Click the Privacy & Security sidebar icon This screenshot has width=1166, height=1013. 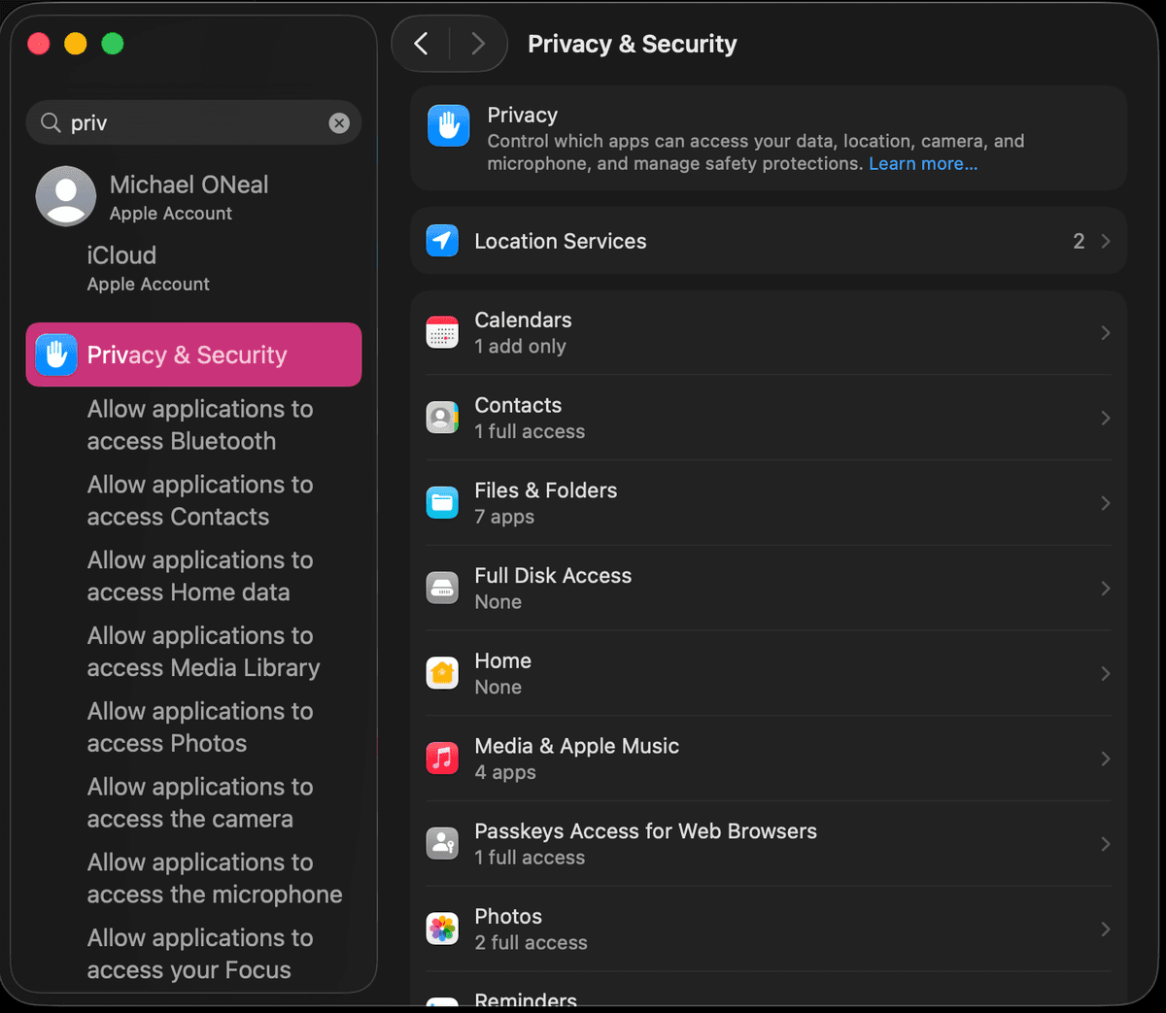(x=55, y=355)
